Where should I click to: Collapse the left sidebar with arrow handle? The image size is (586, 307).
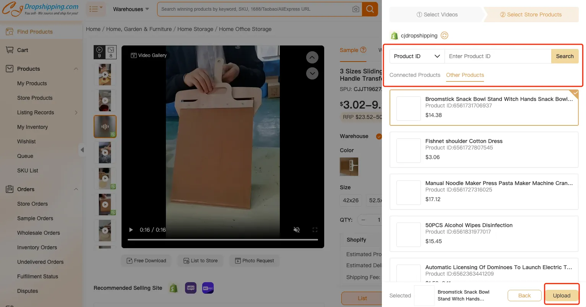point(82,150)
